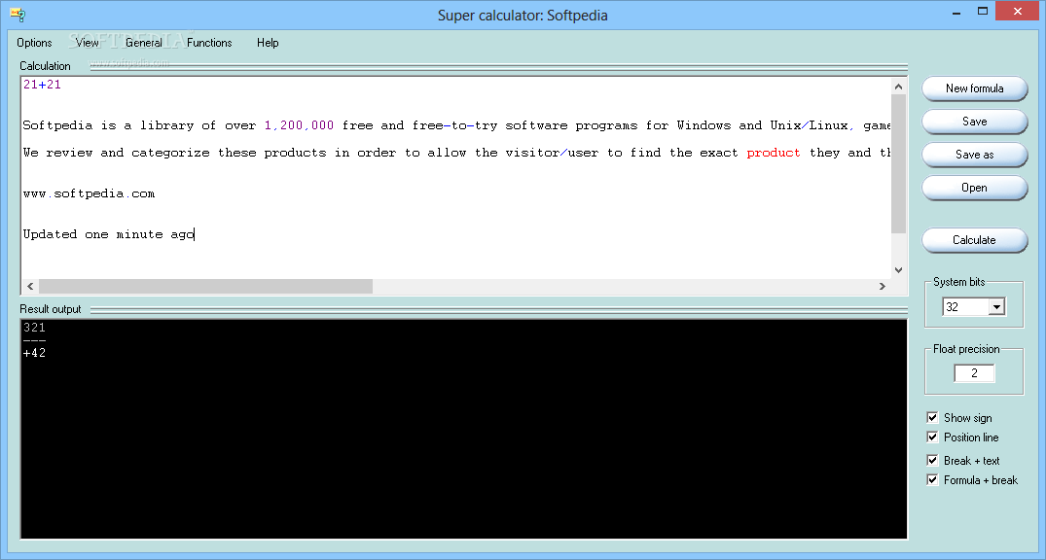
Task: Click the calculation scroll up arrow
Action: pyautogui.click(x=898, y=87)
